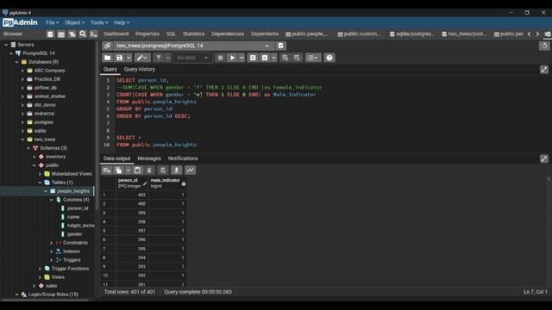Screen dimensions: 552x310
Task: Open the Object menu
Action: click(x=74, y=22)
